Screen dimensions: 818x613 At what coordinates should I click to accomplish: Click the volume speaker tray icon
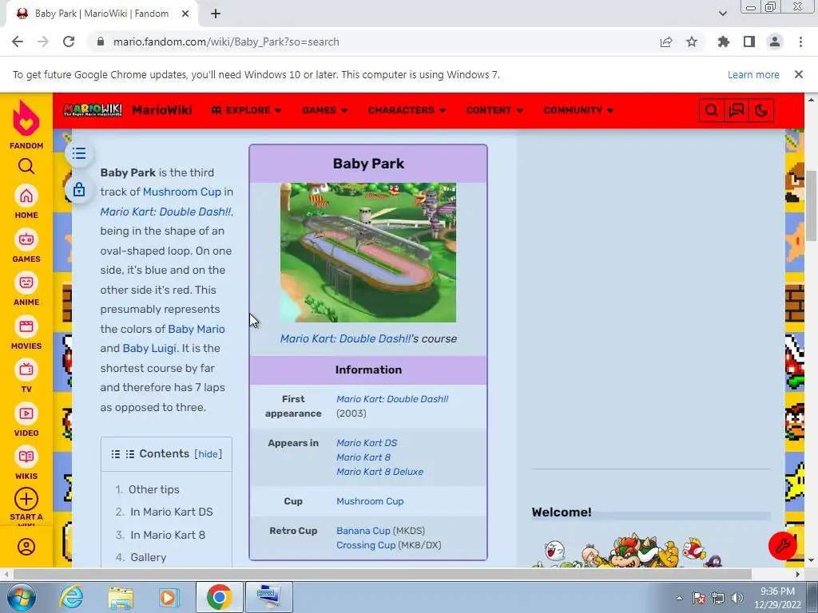click(737, 598)
